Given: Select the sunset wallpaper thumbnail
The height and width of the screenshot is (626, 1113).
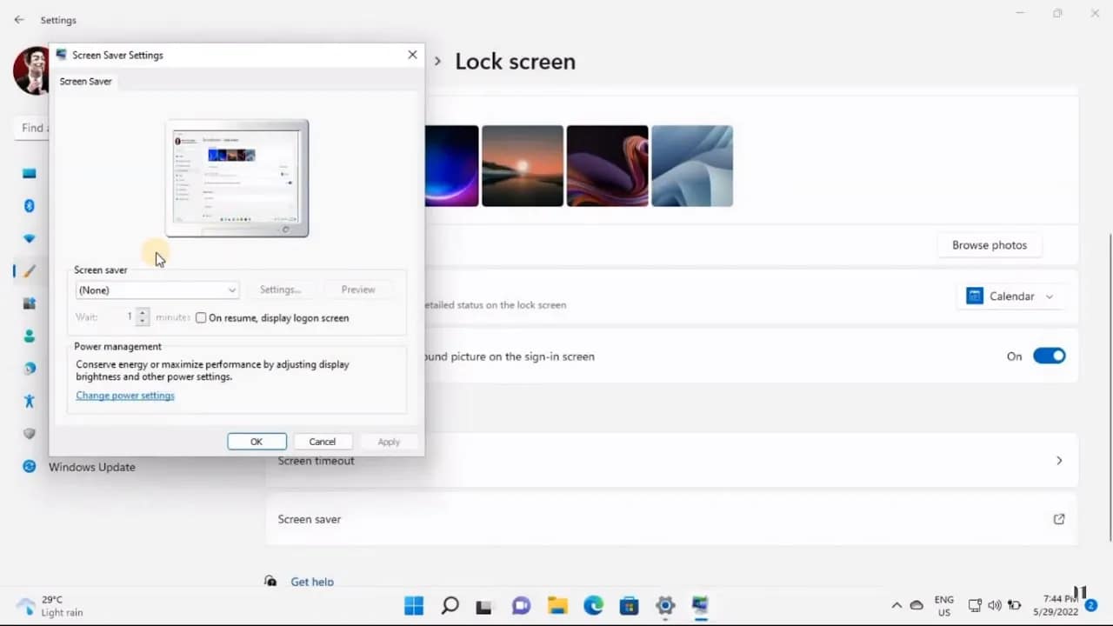Looking at the screenshot, I should coord(522,165).
